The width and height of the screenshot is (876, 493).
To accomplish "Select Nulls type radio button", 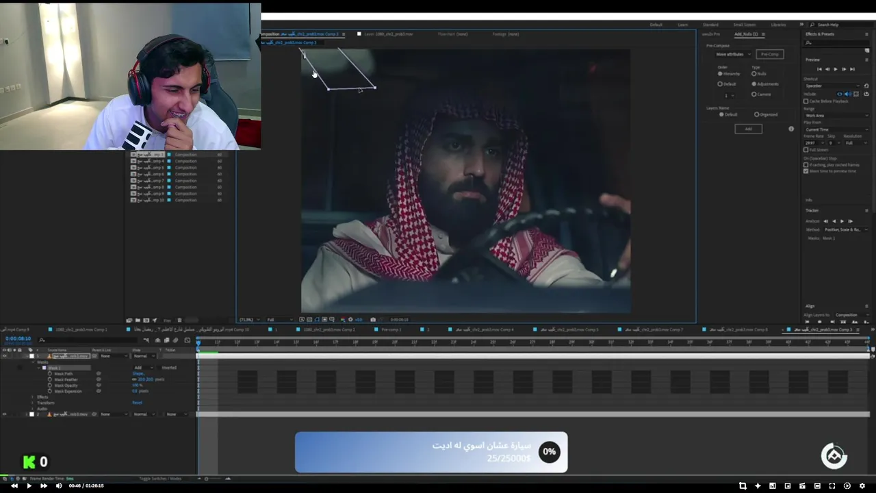I will [x=753, y=73].
